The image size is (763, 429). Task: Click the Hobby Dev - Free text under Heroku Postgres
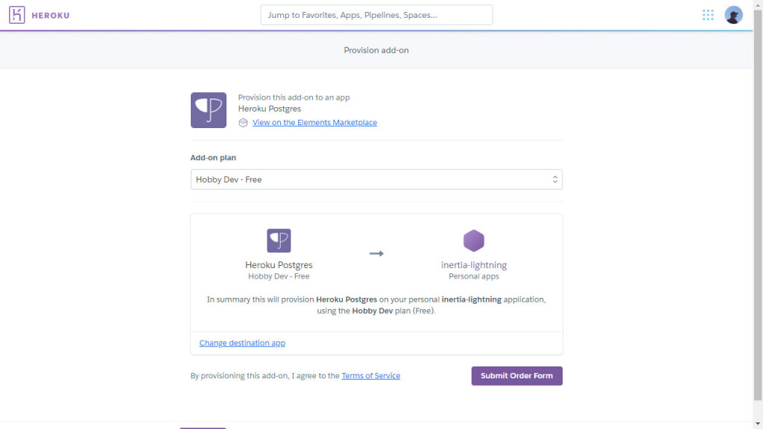[x=279, y=276]
